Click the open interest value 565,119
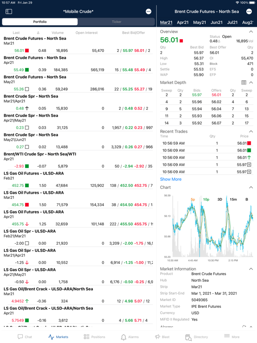Screen dimensions: 257x343 (97, 70)
